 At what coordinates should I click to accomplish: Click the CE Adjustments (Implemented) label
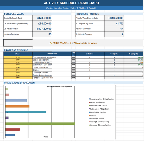coord(18,23)
